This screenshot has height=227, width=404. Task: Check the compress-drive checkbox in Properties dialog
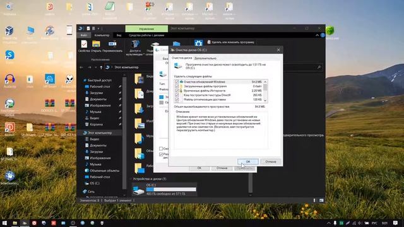tap(161, 149)
